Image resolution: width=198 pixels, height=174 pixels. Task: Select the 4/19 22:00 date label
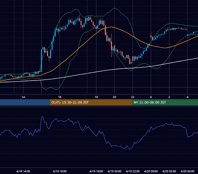pyautogui.click(x=133, y=171)
